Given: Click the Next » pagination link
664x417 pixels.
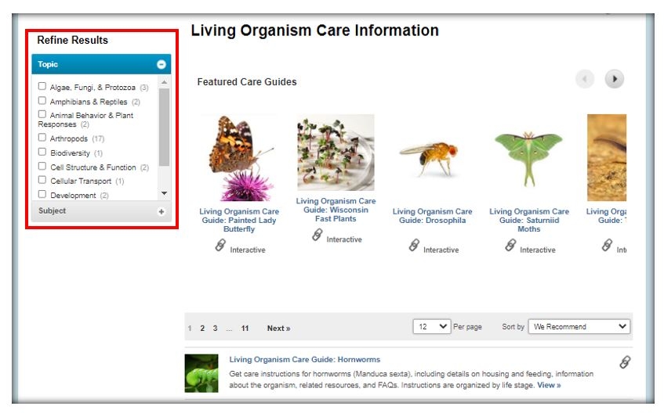Looking at the screenshot, I should click(x=278, y=329).
